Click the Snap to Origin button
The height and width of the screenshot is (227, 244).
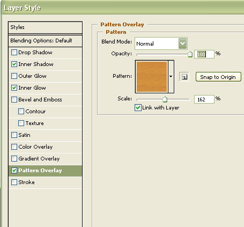click(x=218, y=77)
